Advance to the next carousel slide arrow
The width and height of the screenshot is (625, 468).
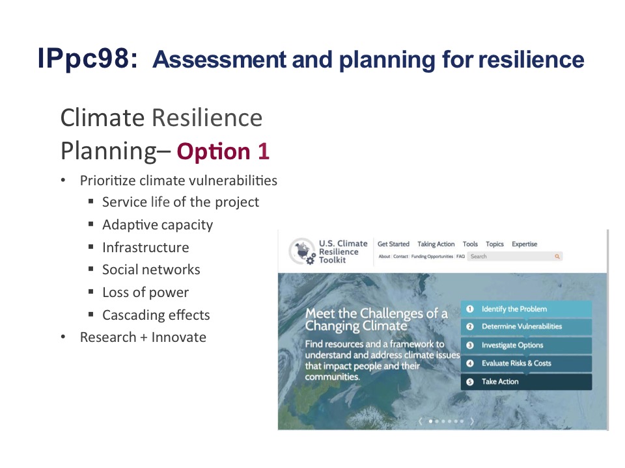[x=472, y=421]
